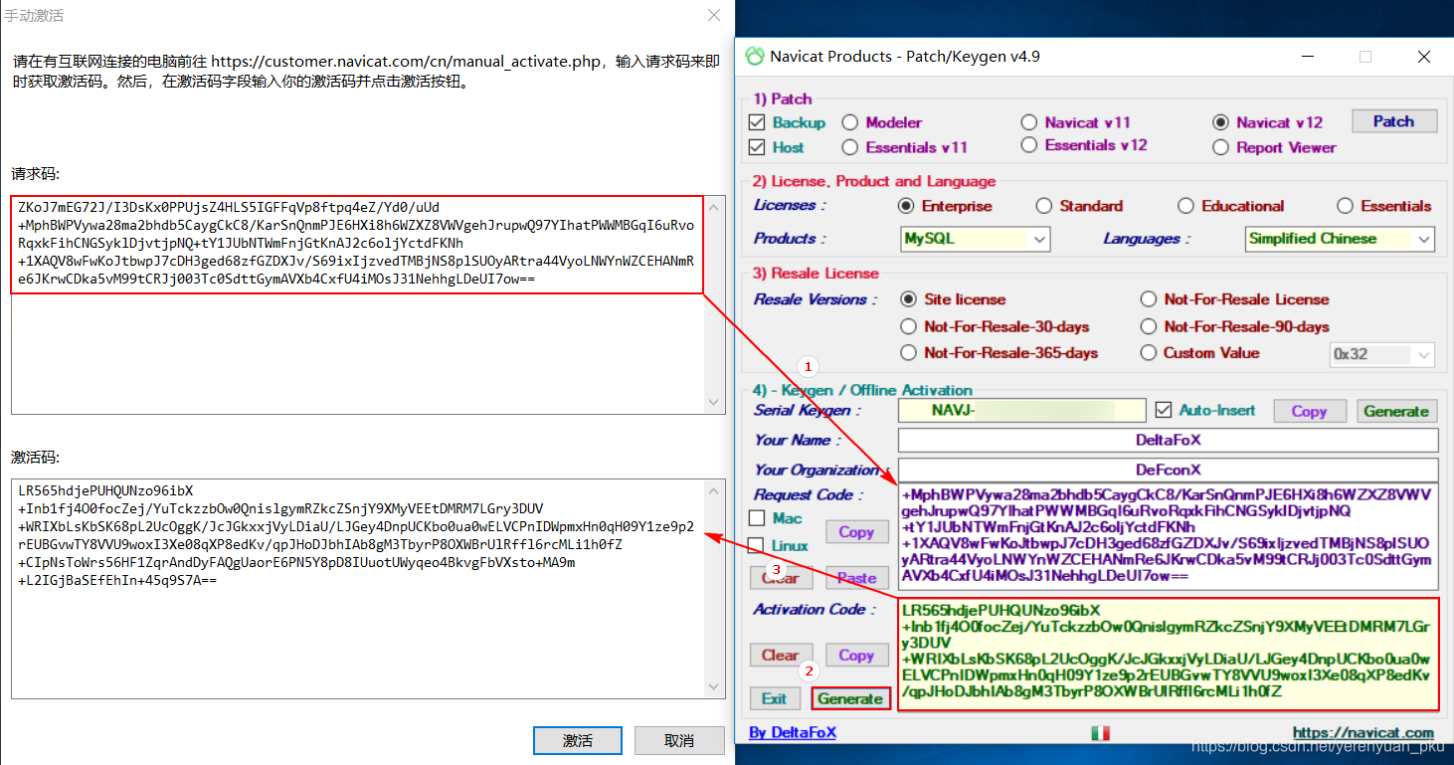Click the Your Organization DeFconX field
The width and height of the screenshot is (1454, 765).
[1168, 470]
